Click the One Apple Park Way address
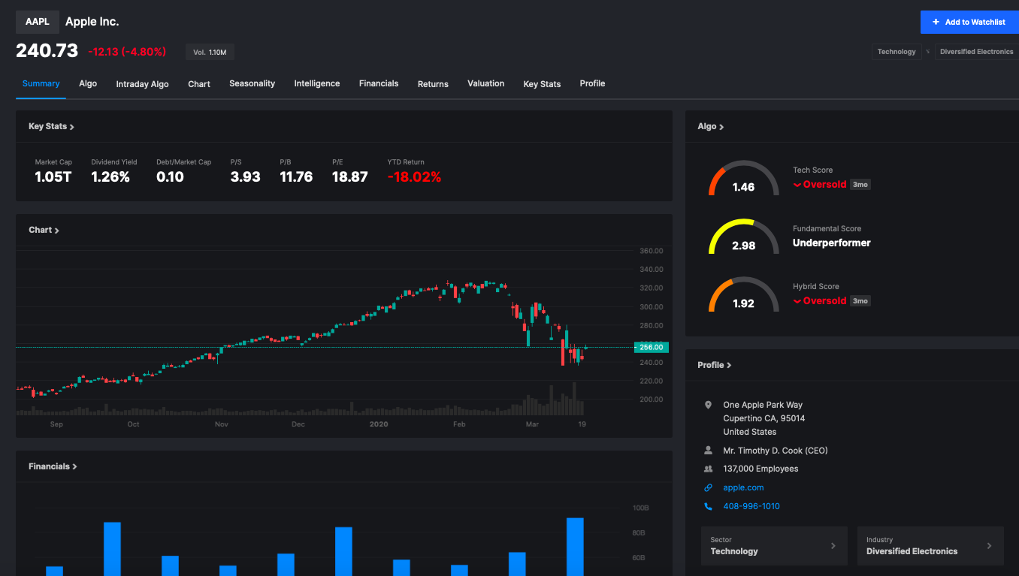1019x576 pixels. click(763, 405)
